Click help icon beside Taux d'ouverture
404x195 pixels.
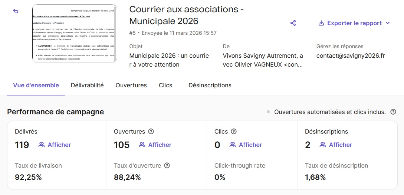167,165
